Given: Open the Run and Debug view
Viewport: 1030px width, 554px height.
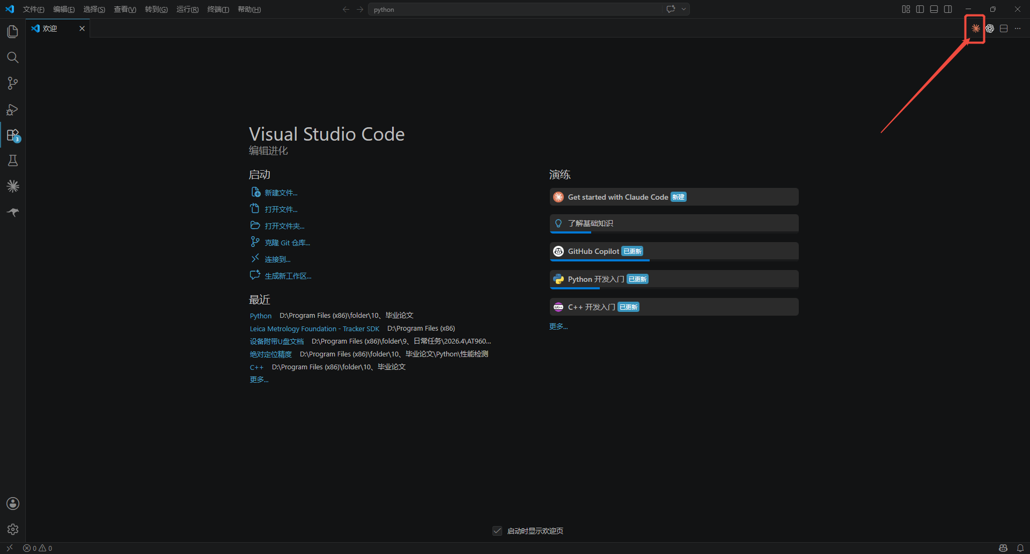Looking at the screenshot, I should (x=13, y=110).
